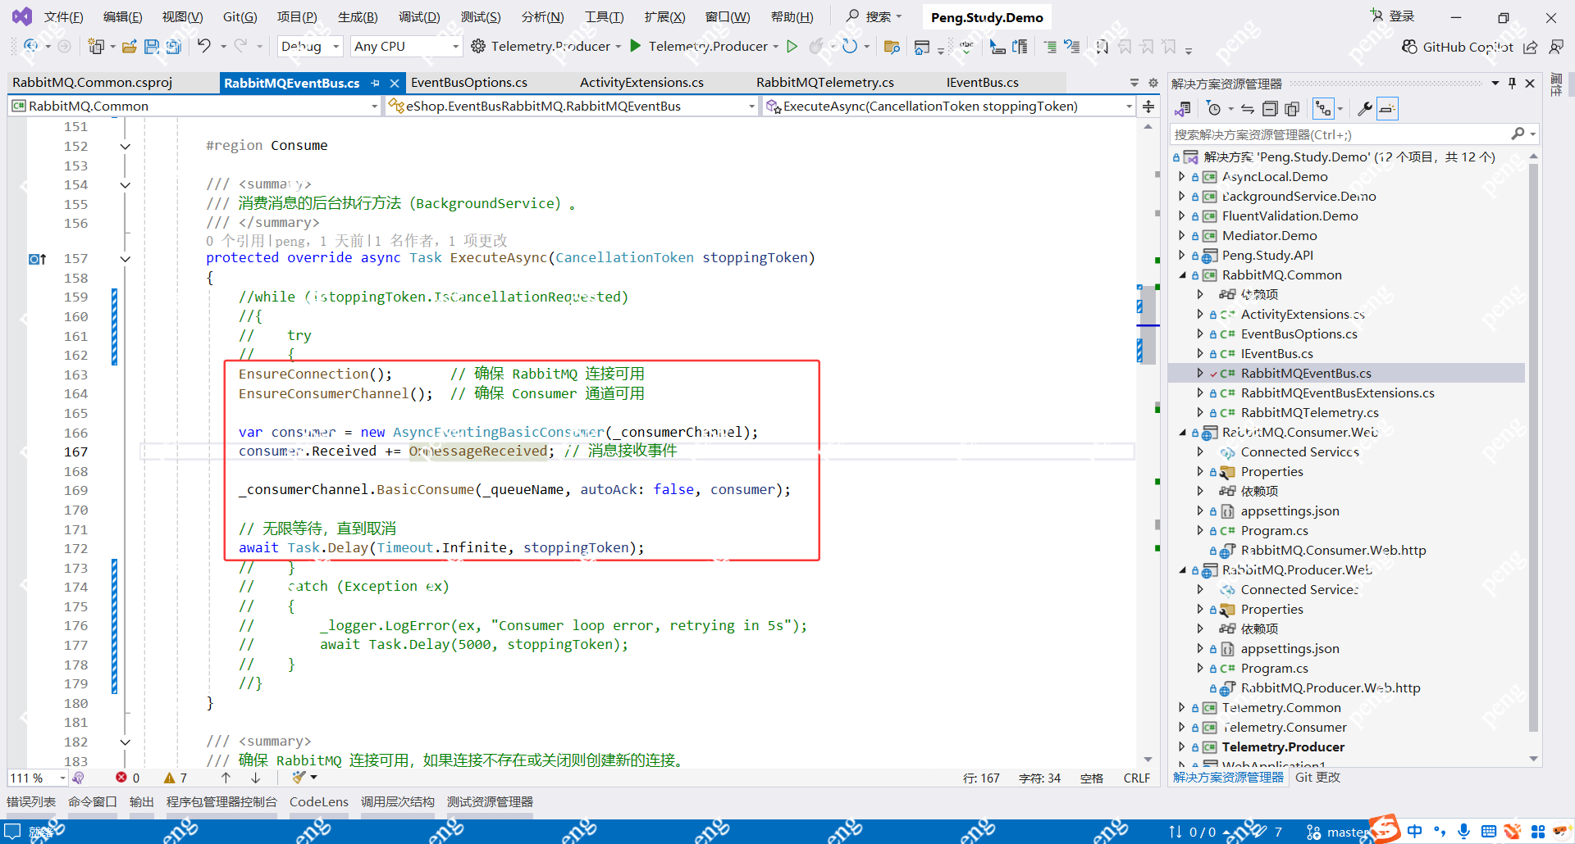Open the 文件(F) menu
This screenshot has height=844, width=1575.
pos(63,17)
